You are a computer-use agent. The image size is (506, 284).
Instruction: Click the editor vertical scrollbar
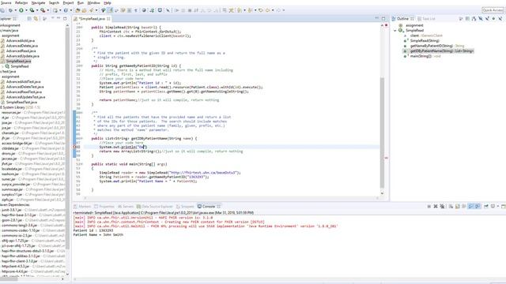point(382,133)
